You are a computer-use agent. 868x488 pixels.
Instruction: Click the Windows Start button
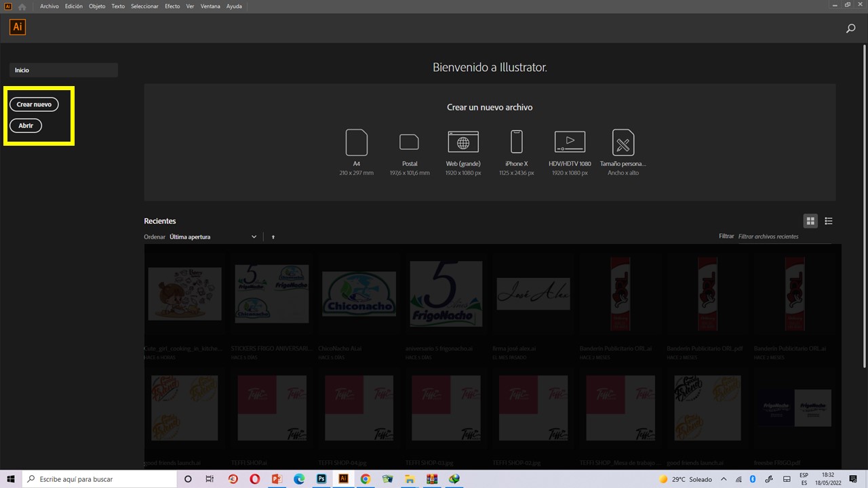pos(11,479)
